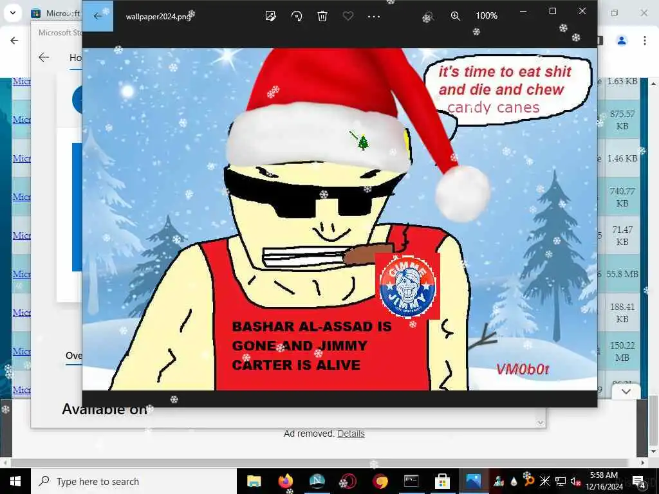
Task: Select the 71.47 KB file size cell
Action: (x=622, y=235)
